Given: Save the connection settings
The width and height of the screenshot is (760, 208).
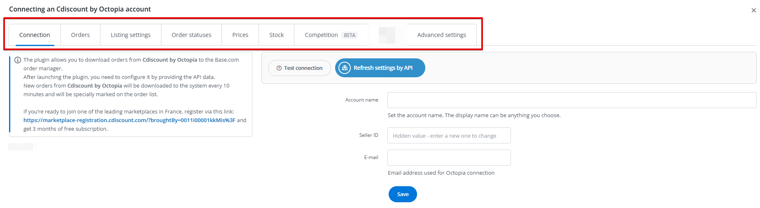Looking at the screenshot, I should click(403, 194).
